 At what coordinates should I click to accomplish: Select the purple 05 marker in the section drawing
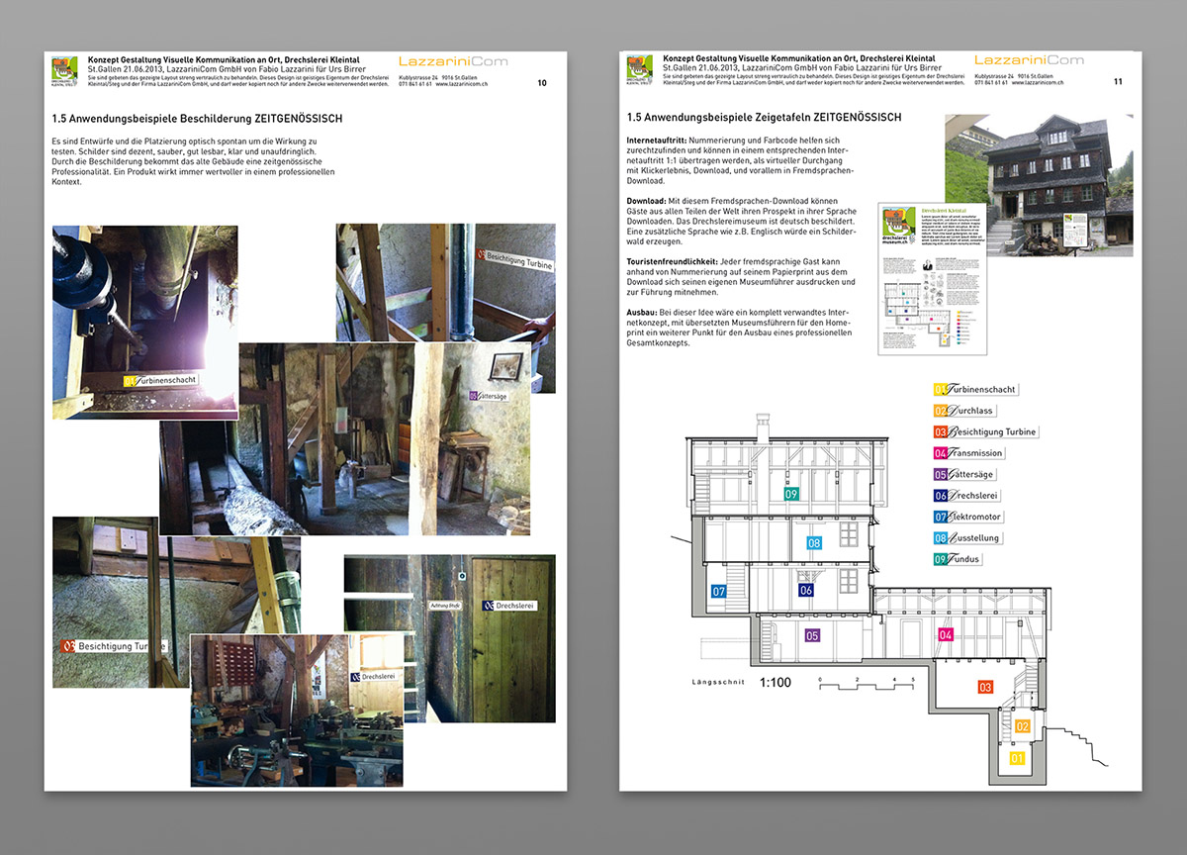(x=812, y=635)
